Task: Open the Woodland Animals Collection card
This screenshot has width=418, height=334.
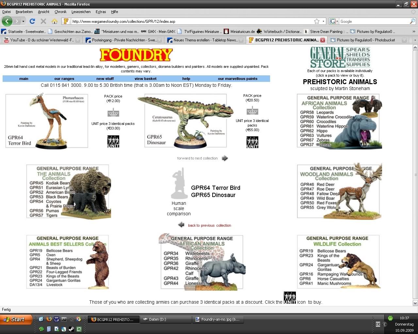Action: coord(340,191)
